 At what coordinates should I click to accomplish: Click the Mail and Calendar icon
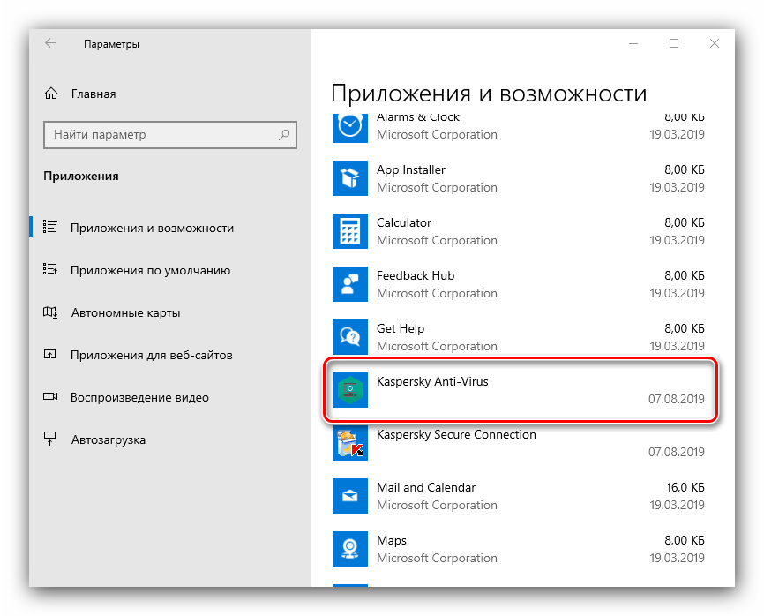click(x=349, y=496)
